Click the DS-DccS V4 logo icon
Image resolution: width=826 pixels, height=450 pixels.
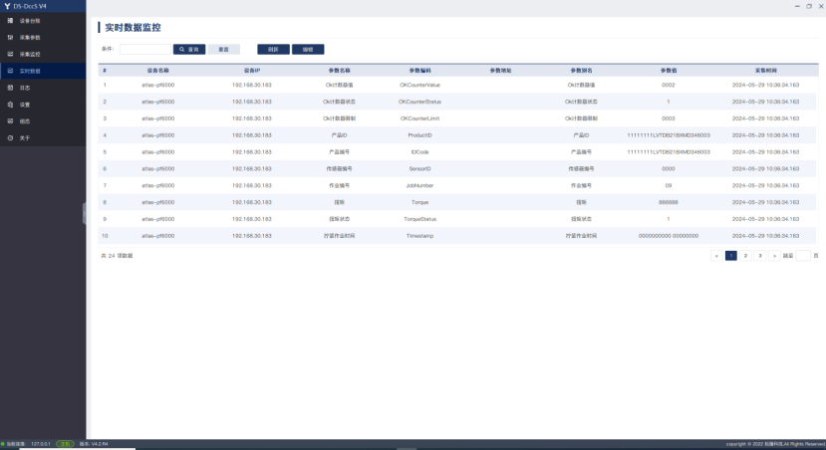pyautogui.click(x=7, y=6)
